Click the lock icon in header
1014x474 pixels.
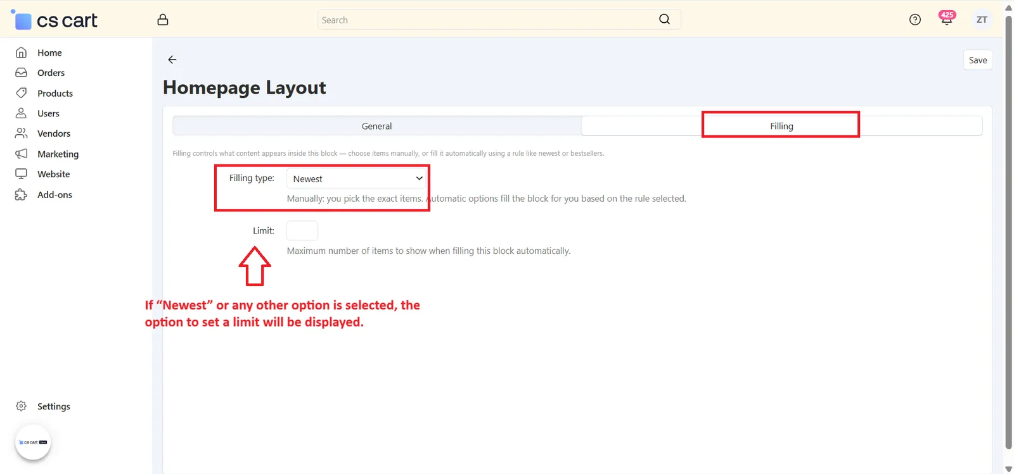pos(163,20)
